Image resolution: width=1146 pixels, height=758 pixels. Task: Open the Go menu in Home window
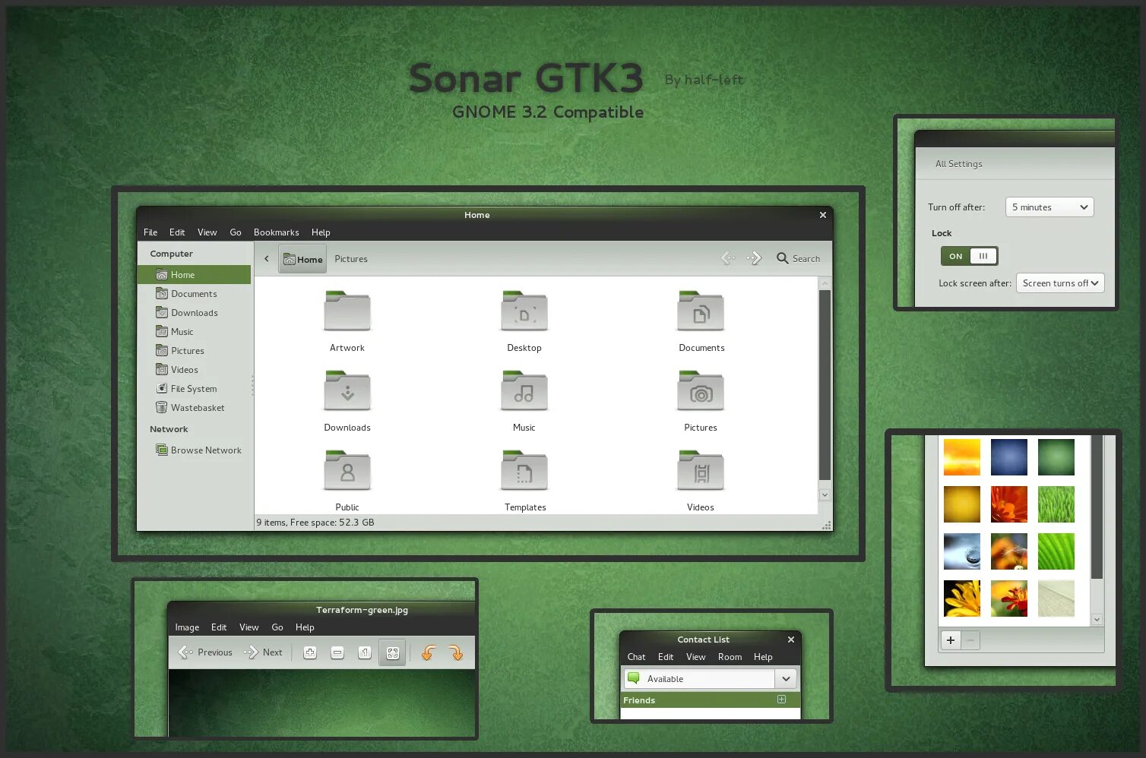coord(236,232)
